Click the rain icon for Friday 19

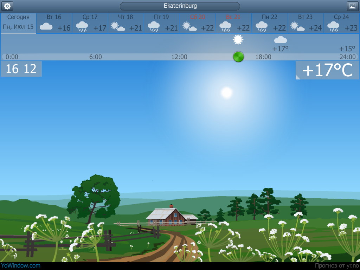click(154, 27)
